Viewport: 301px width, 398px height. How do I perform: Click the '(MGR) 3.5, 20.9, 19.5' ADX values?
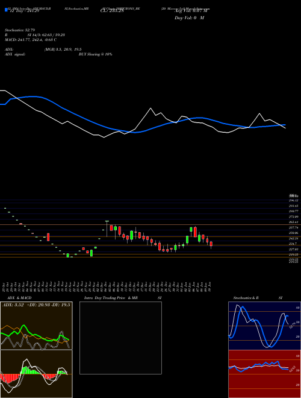tap(63, 49)
